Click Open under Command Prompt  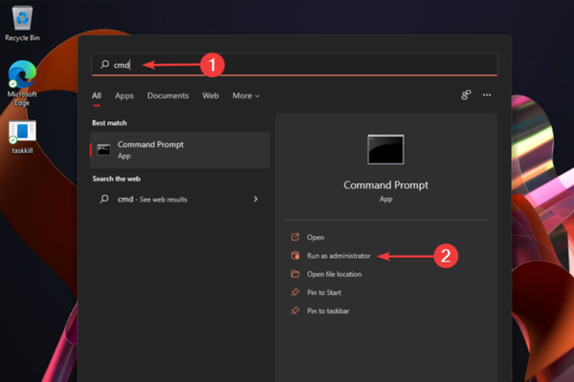click(316, 237)
